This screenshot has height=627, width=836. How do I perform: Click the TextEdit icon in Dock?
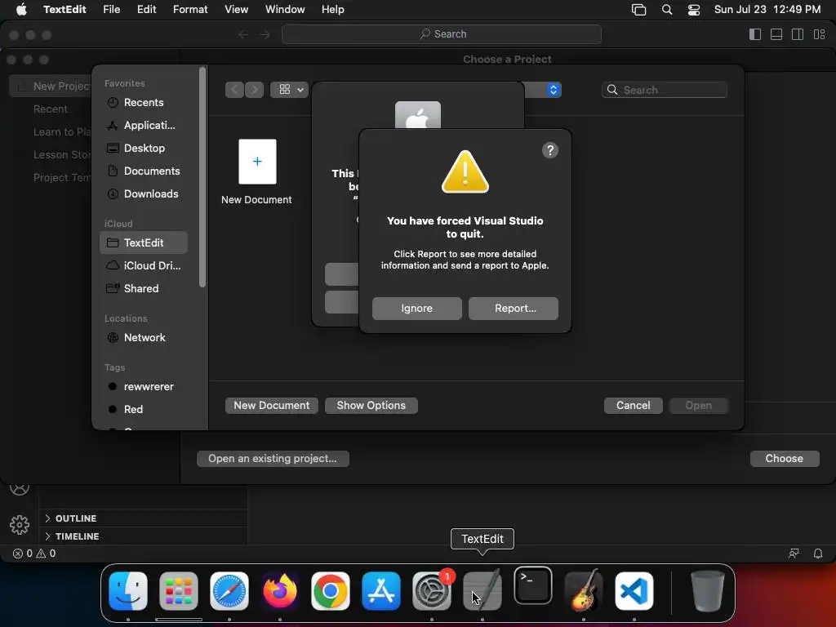482,591
